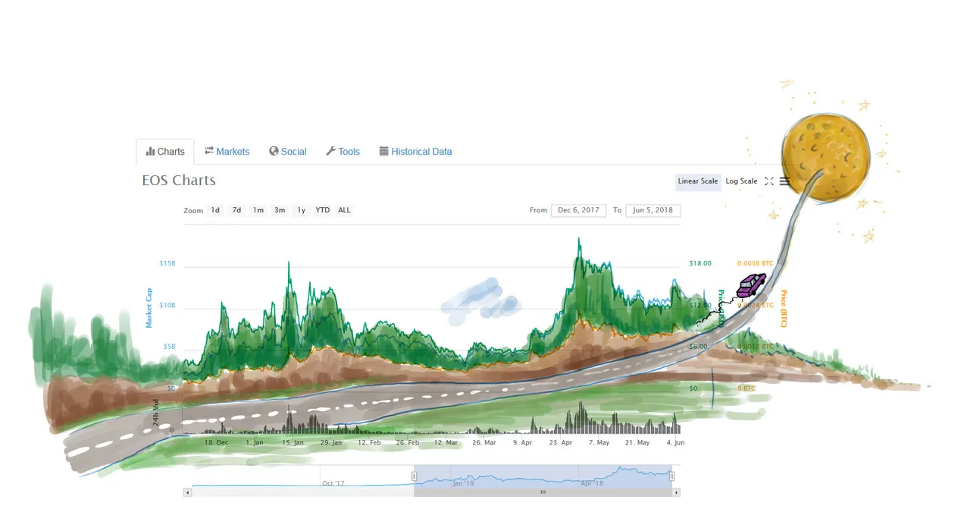
Task: Click the $18.00 price axis value
Action: coord(700,263)
